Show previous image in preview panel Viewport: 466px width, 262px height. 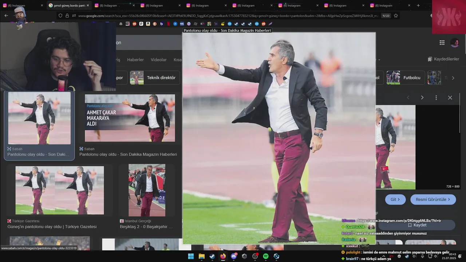(408, 98)
